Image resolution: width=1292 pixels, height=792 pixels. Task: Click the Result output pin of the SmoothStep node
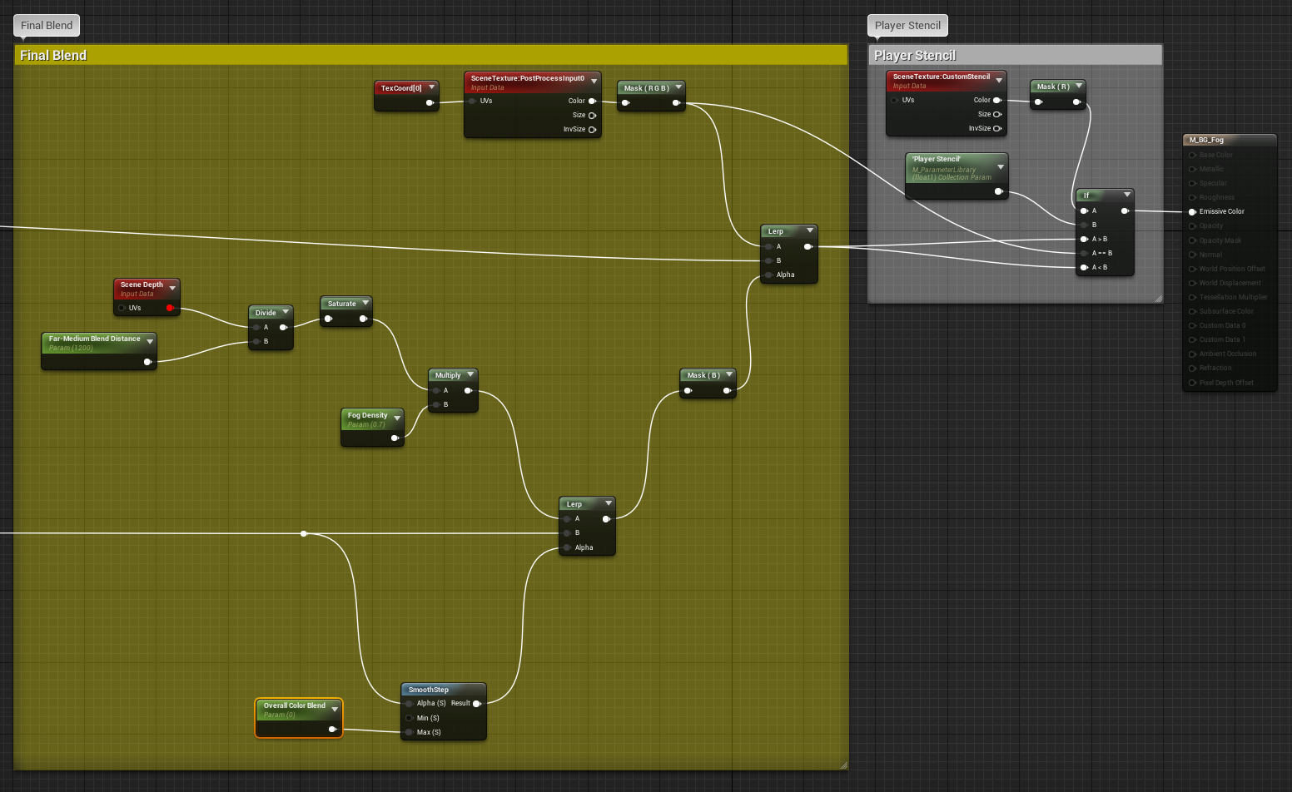(x=476, y=703)
